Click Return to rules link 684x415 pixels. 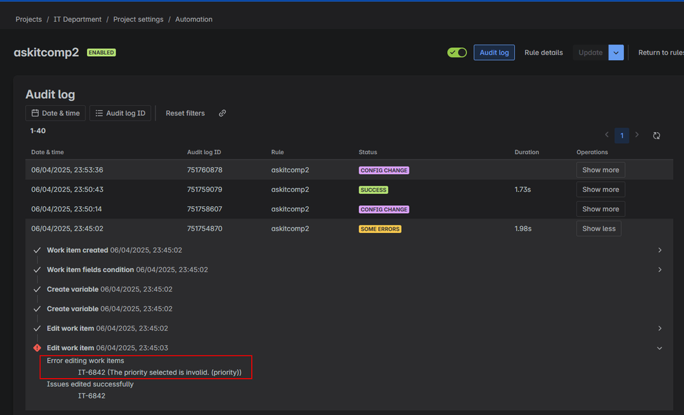coord(661,52)
